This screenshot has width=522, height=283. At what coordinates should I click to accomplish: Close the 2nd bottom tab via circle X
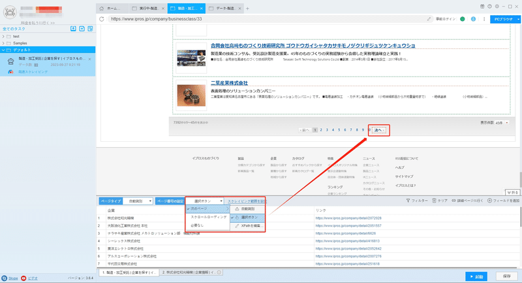(x=219, y=272)
